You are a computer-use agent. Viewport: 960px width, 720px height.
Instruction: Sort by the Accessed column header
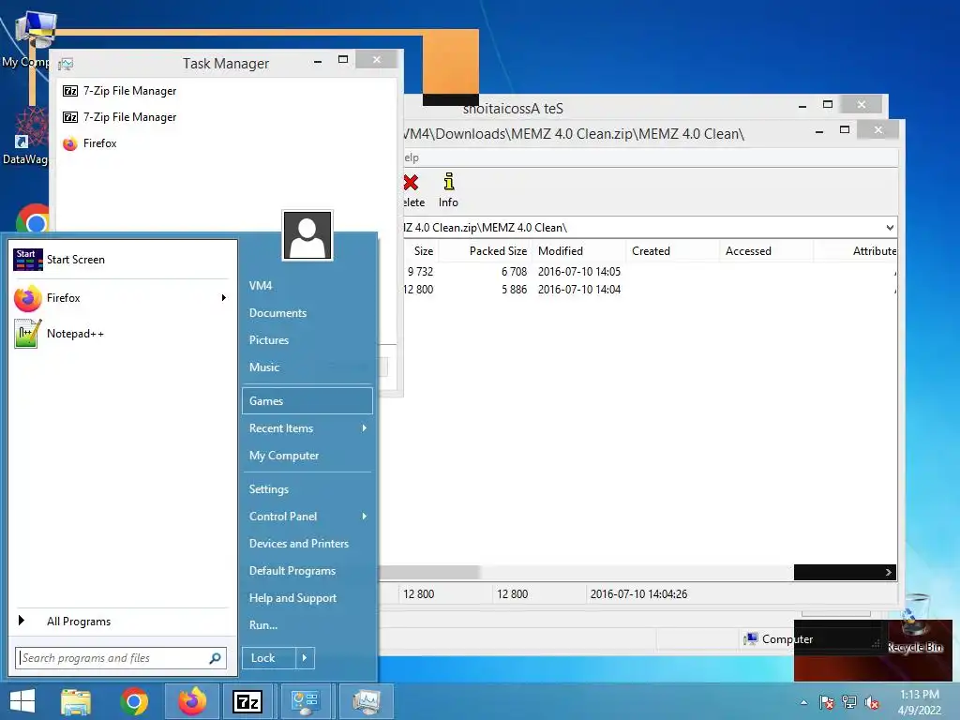tap(766, 251)
